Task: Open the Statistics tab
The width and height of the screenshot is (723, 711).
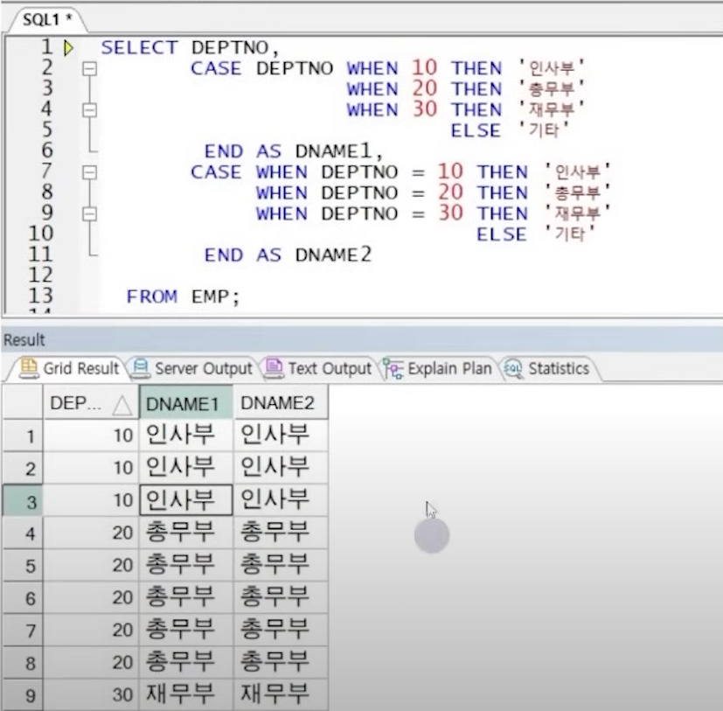Action: [547, 368]
